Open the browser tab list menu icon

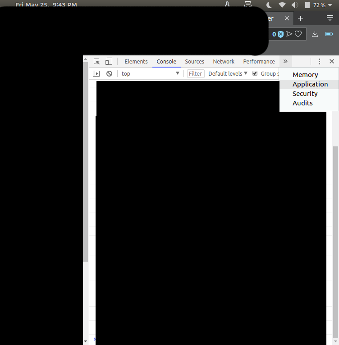[330, 18]
